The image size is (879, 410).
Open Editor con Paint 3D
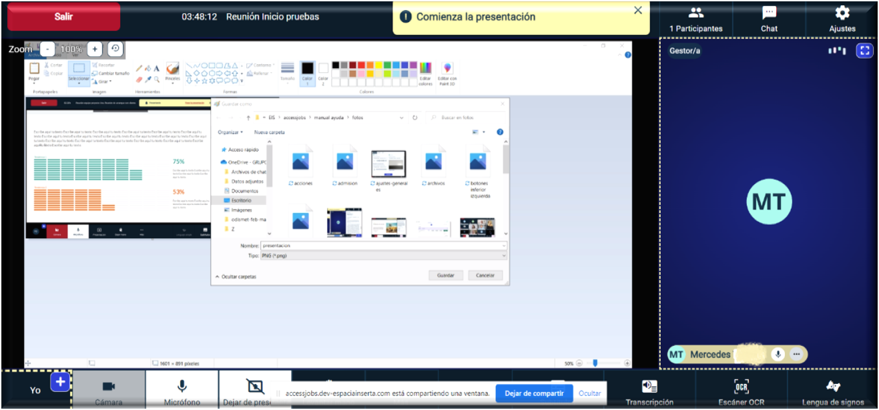[x=447, y=73]
